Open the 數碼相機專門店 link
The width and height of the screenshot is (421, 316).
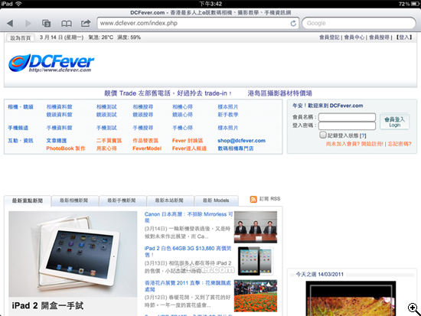tap(236, 148)
